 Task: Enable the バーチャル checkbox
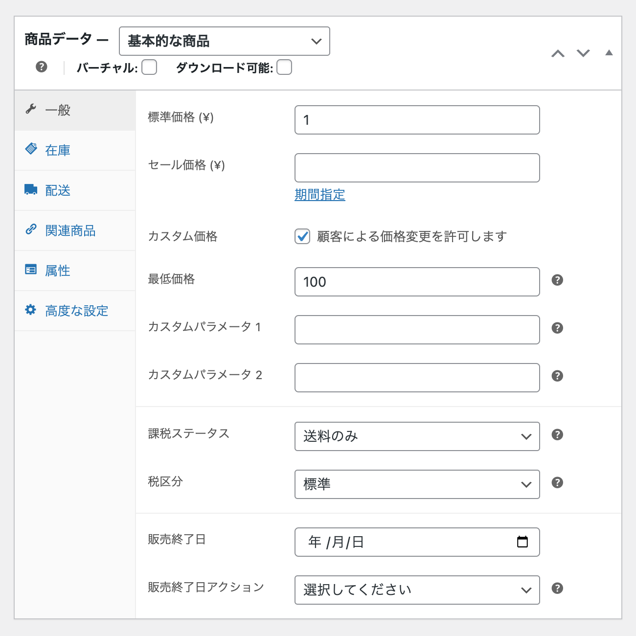point(149,67)
